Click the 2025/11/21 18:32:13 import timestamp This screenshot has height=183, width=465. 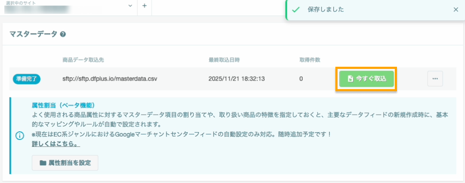point(236,79)
